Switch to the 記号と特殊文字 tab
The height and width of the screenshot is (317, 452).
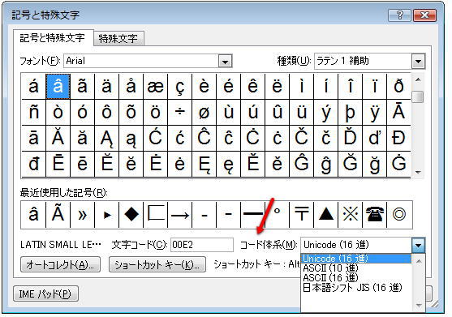[53, 38]
